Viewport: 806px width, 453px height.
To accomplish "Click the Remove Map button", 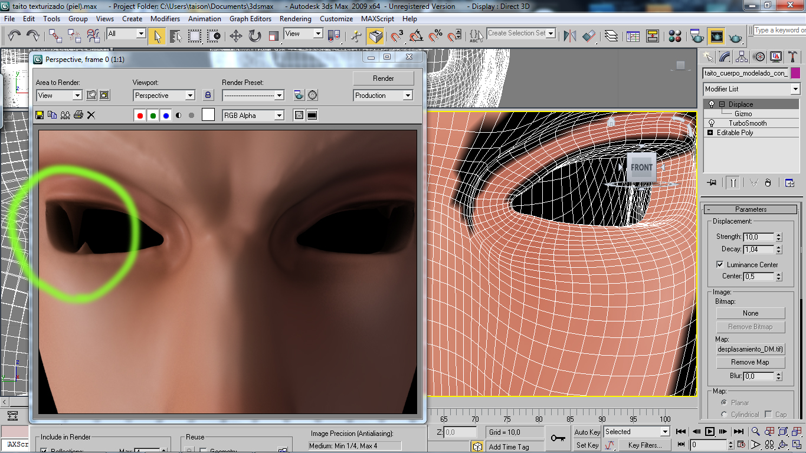I will click(x=750, y=362).
